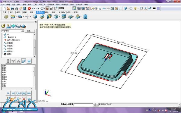181x113 pixels.
Task: Click the footprints icon in main toolbar
Action: coord(150,8)
